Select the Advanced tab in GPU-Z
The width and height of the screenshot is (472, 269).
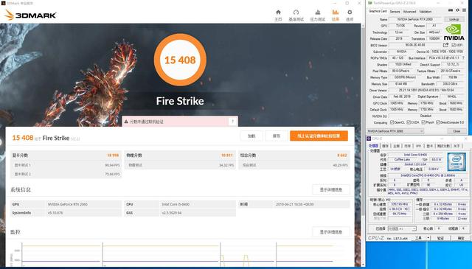(x=409, y=12)
